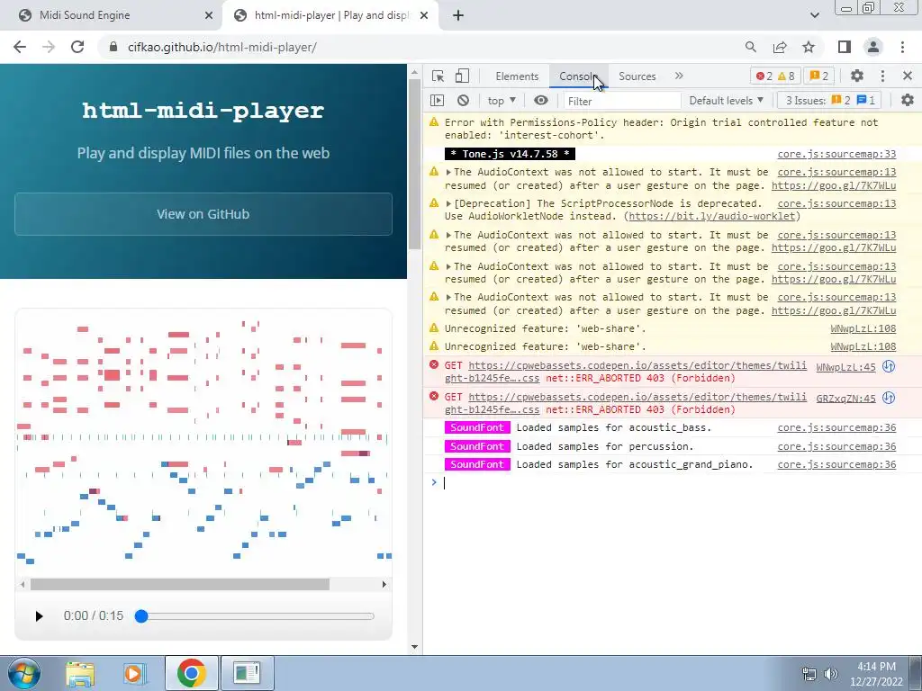The width and height of the screenshot is (922, 691).
Task: Click the MIDI seek slider handle
Action: coord(141,615)
